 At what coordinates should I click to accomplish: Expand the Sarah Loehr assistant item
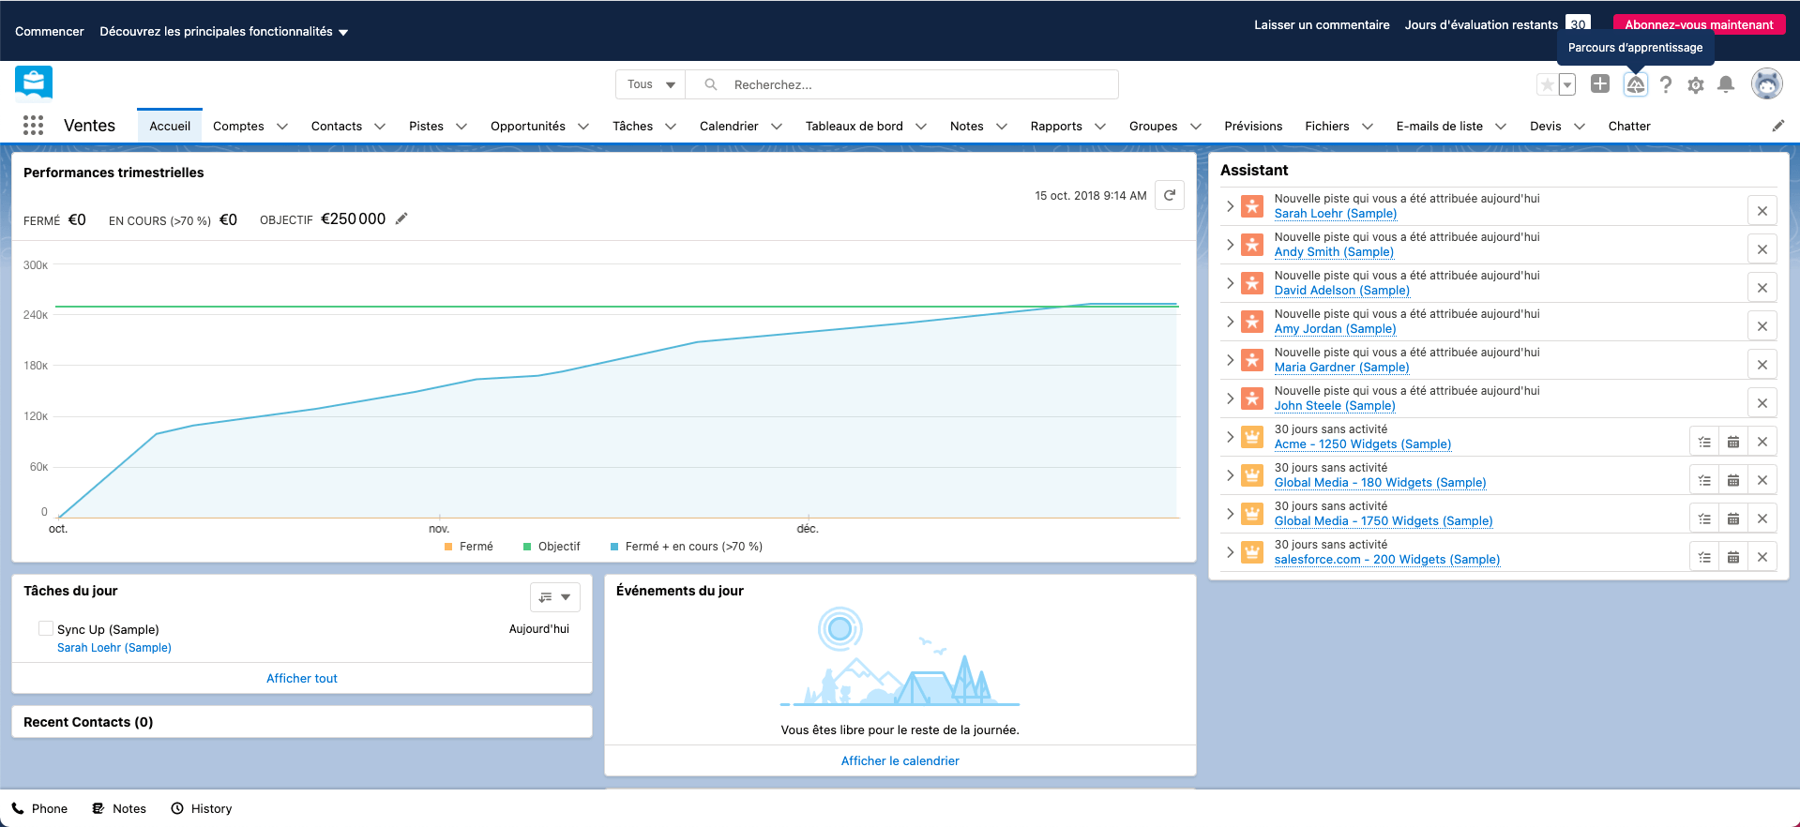(1230, 206)
